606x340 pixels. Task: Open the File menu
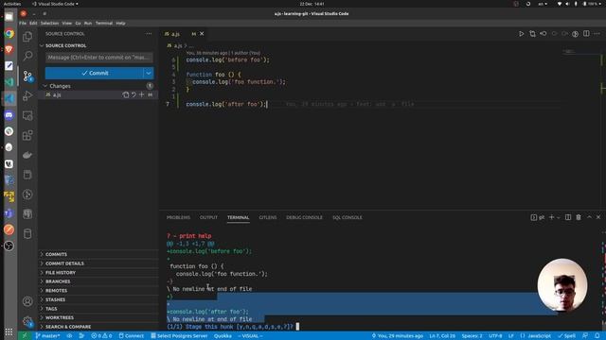tap(23, 23)
